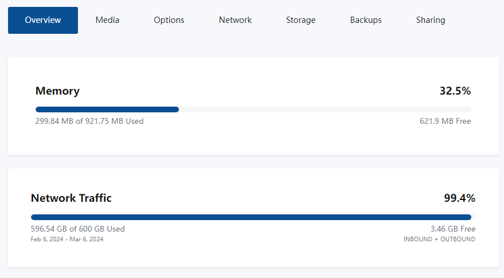Click the 32.5% memory percentage
Screen dimensions: 504x278
(455, 91)
